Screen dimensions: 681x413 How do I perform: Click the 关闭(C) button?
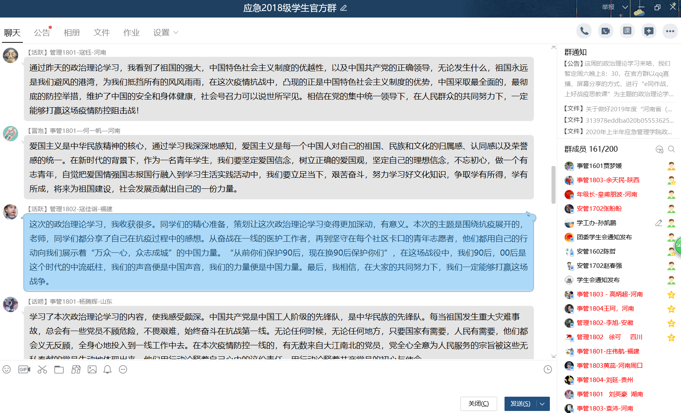[478, 404]
